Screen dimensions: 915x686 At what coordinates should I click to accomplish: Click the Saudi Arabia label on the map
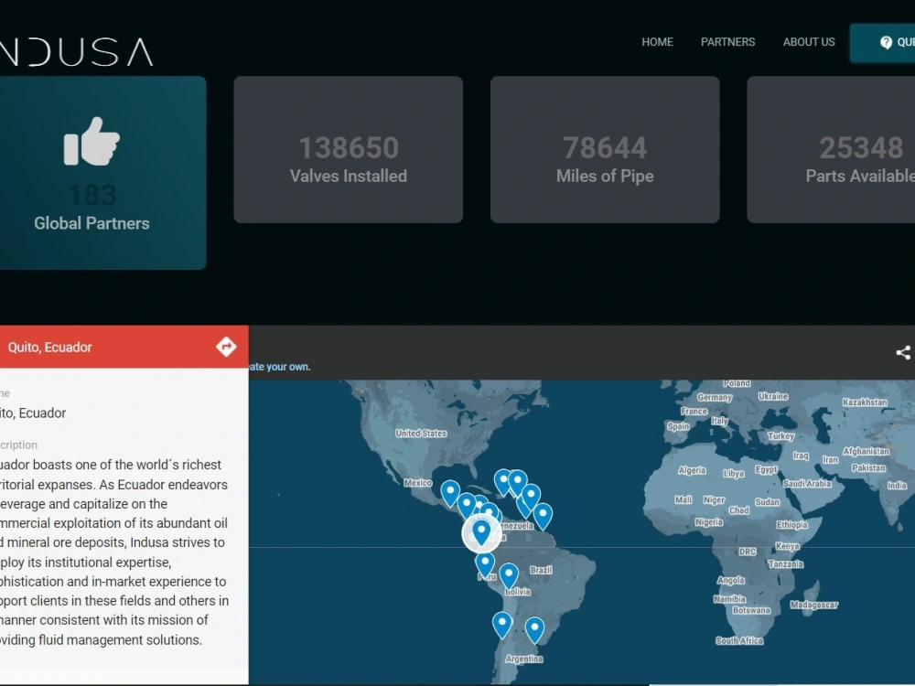807,484
